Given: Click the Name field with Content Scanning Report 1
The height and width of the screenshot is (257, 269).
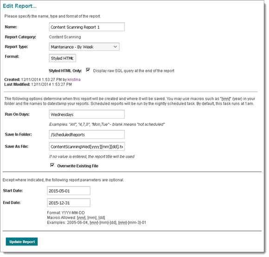Looking at the screenshot, I should [87, 27].
